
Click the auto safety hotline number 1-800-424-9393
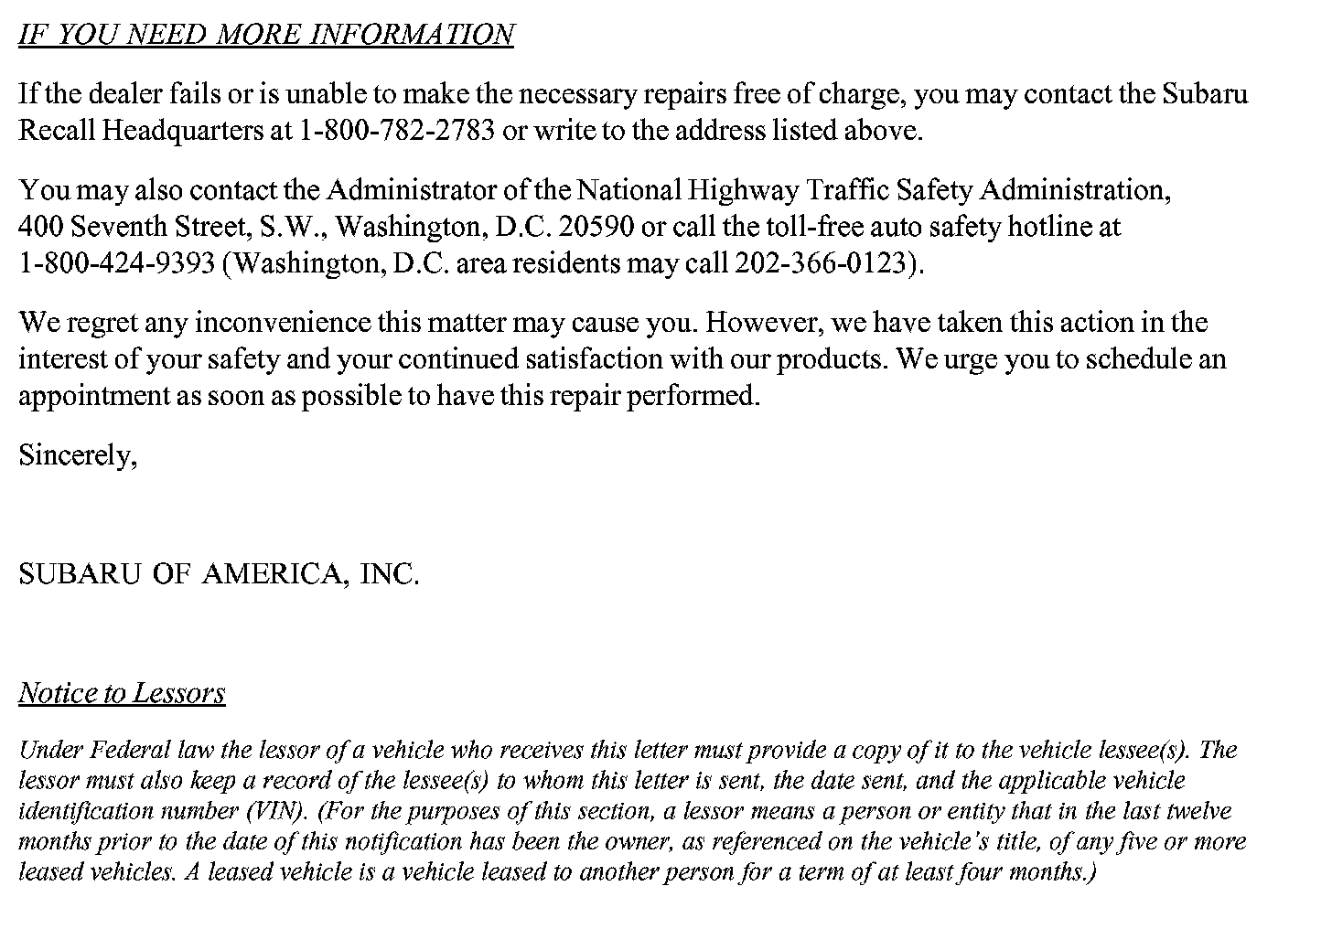click(x=117, y=263)
